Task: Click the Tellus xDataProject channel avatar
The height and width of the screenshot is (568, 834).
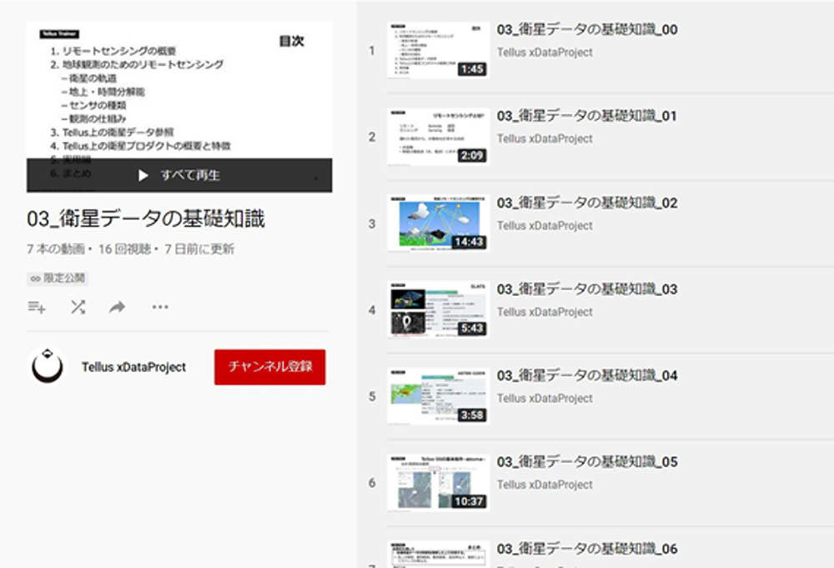Action: pyautogui.click(x=48, y=366)
